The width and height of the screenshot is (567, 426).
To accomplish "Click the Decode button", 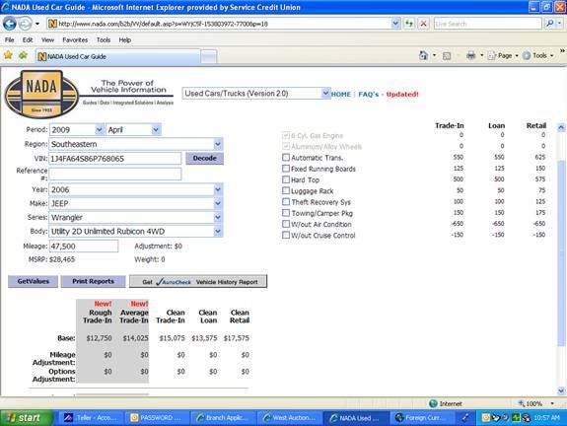I will click(x=205, y=158).
